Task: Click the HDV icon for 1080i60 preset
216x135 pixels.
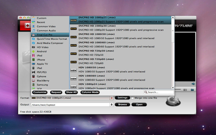Action: coord(73,79)
